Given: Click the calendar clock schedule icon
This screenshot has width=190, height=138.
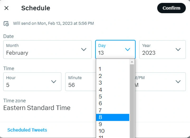Looking at the screenshot, I should (6, 23).
